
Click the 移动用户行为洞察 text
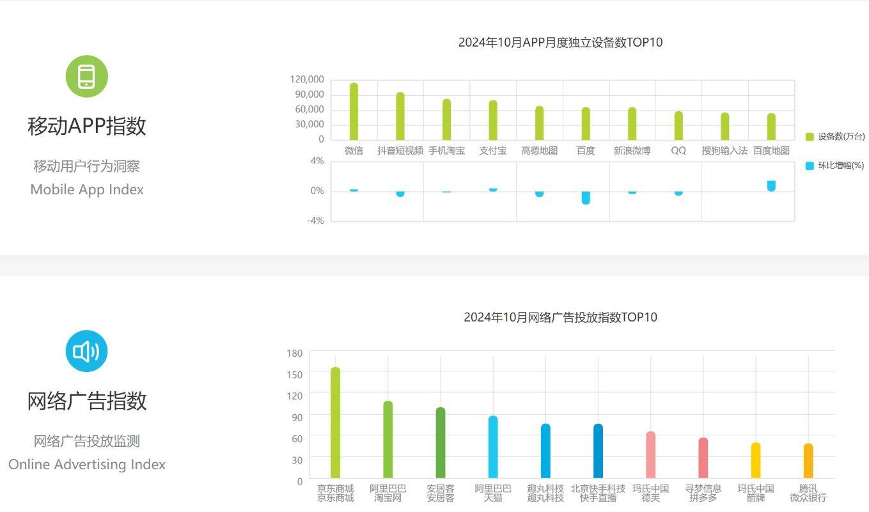coord(87,166)
